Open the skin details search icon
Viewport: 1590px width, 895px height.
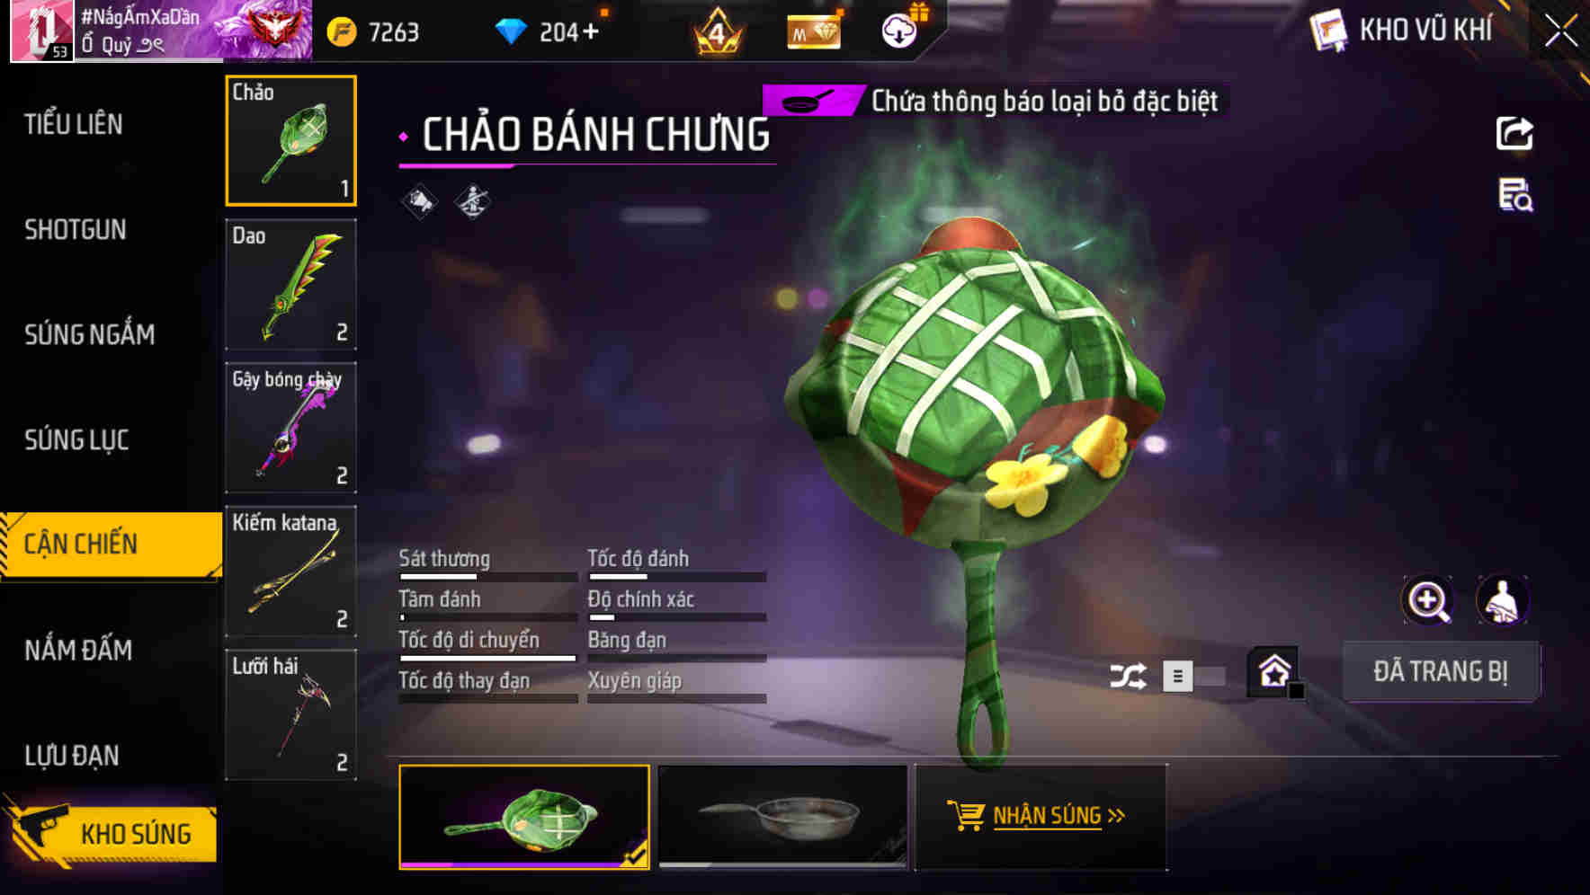(x=1515, y=195)
